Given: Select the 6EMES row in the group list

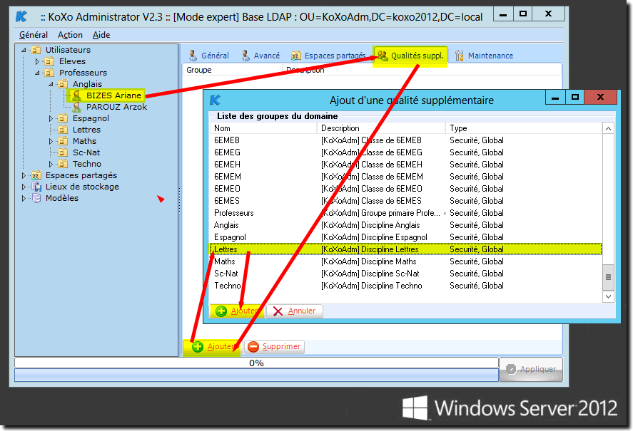Looking at the screenshot, I should pos(406,201).
